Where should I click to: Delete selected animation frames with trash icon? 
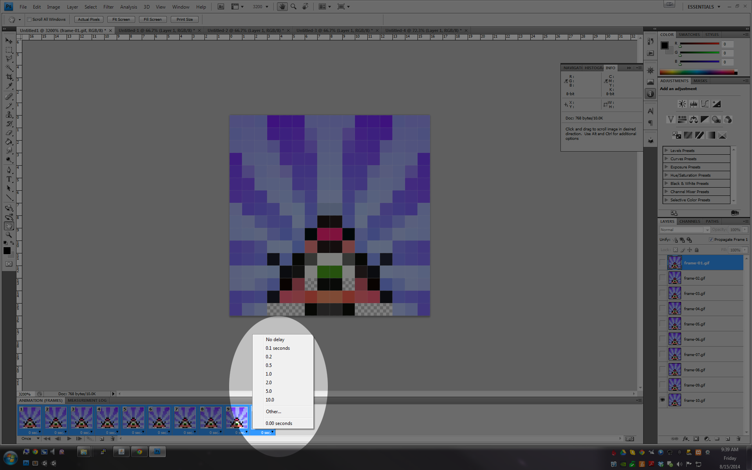[x=112, y=439]
